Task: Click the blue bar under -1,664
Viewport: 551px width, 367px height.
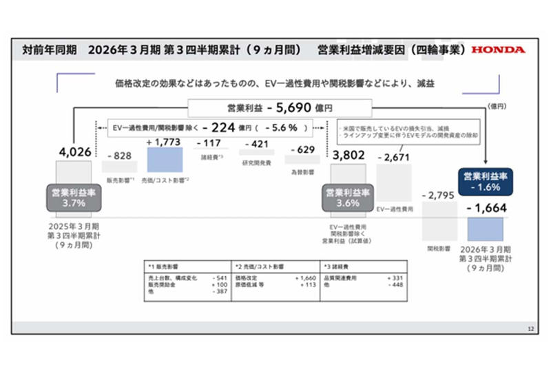Action: point(486,229)
